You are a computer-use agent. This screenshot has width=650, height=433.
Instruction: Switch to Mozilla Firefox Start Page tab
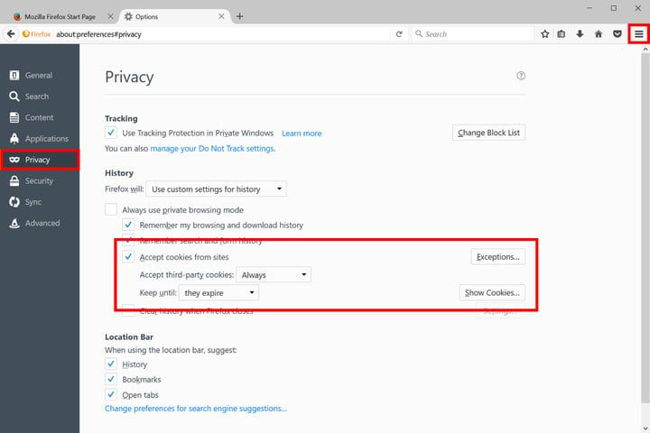click(59, 16)
